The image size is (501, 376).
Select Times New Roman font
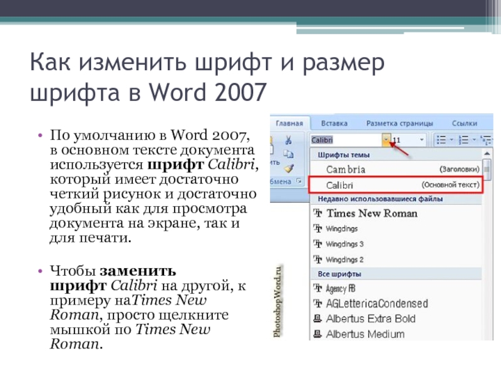click(396, 213)
